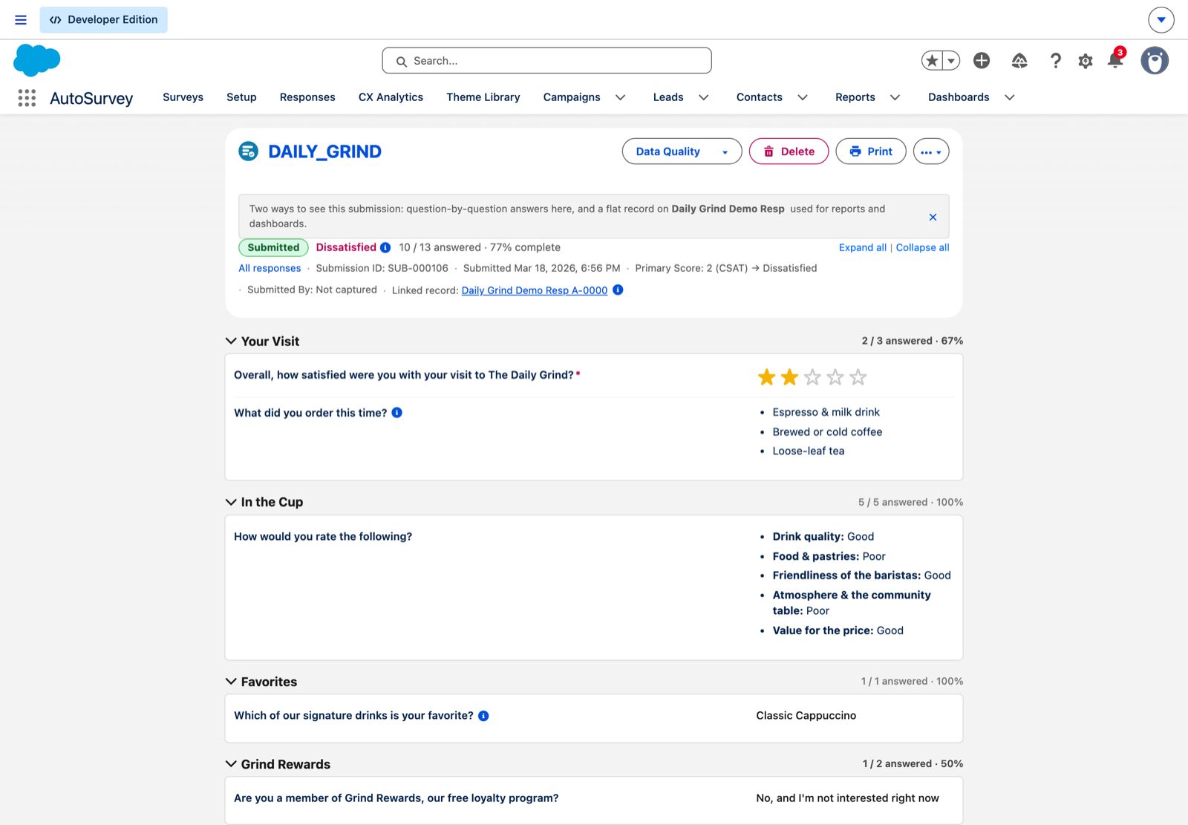The height and width of the screenshot is (825, 1188).
Task: Click the AutoSurvey app name
Action: (x=91, y=98)
